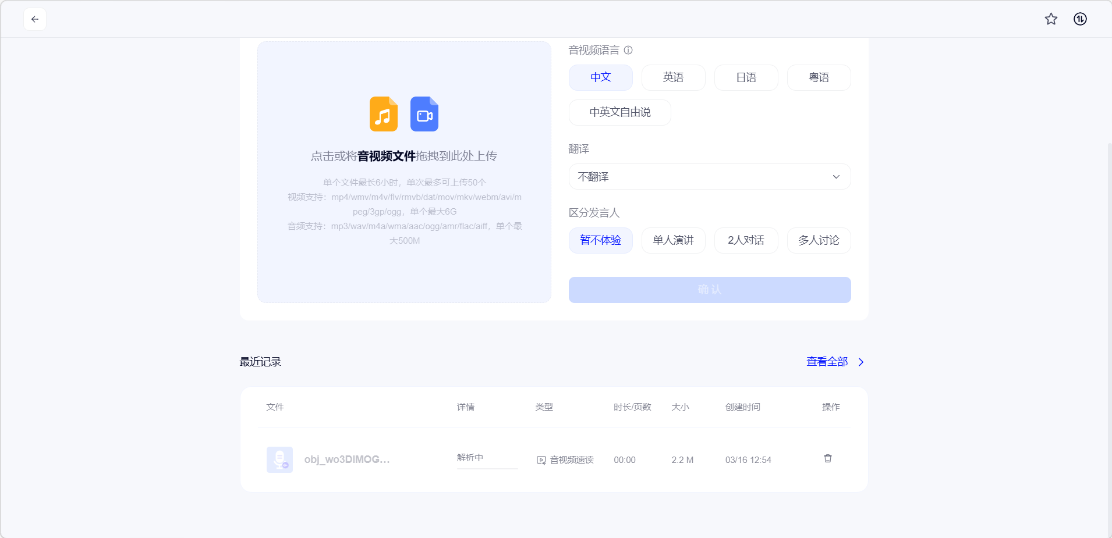1112x538 pixels.
Task: Click the info icon beside 音视频语言
Action: coord(628,50)
